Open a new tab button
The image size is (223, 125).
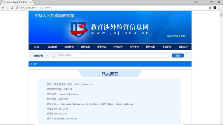(37, 3)
